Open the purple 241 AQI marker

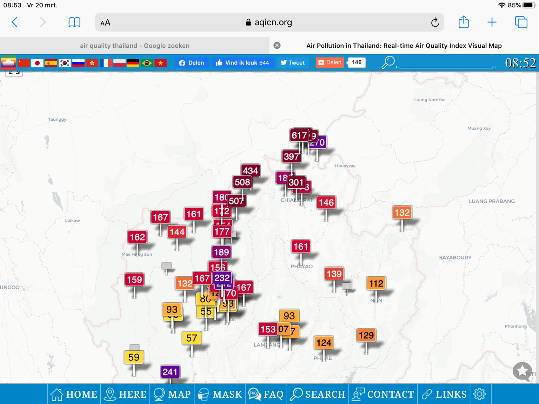point(170,372)
